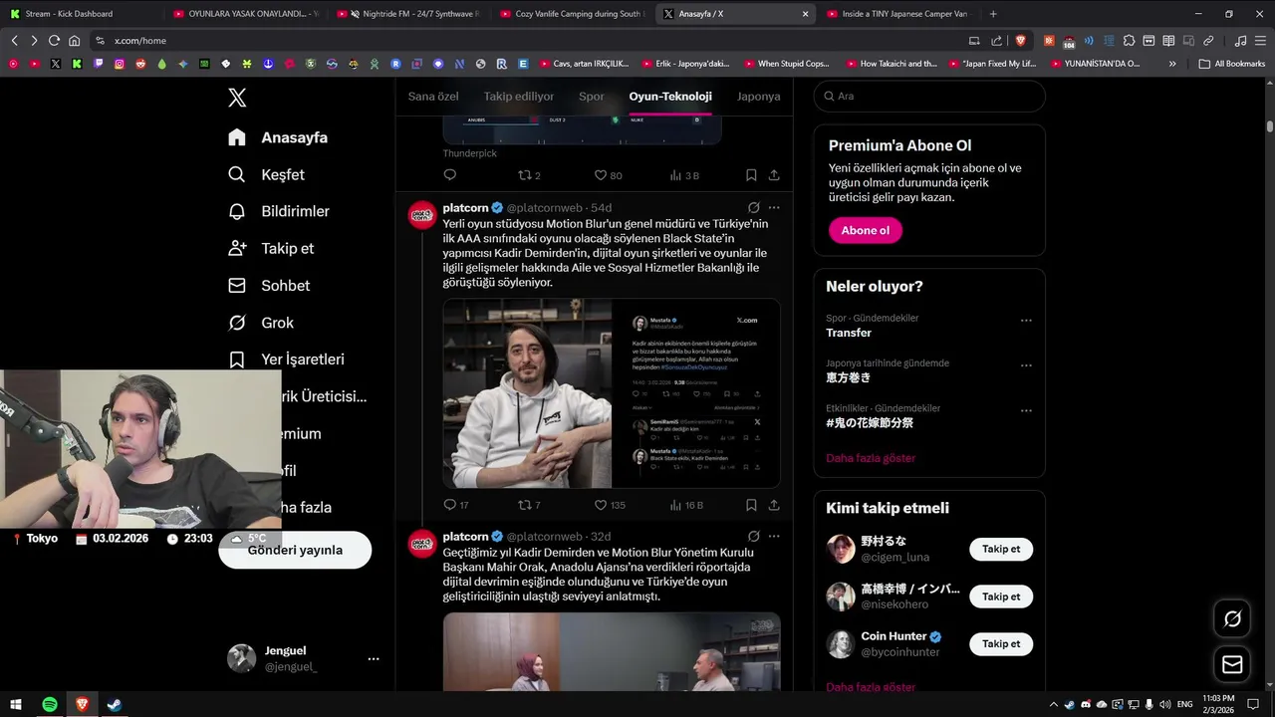Open more menu on 54d platcorn post
Image resolution: width=1275 pixels, height=717 pixels.
[774, 208]
